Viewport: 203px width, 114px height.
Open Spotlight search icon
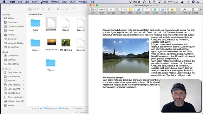188,2
